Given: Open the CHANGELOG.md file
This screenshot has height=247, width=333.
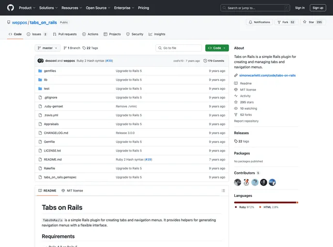Looking at the screenshot, I should tap(56, 133).
